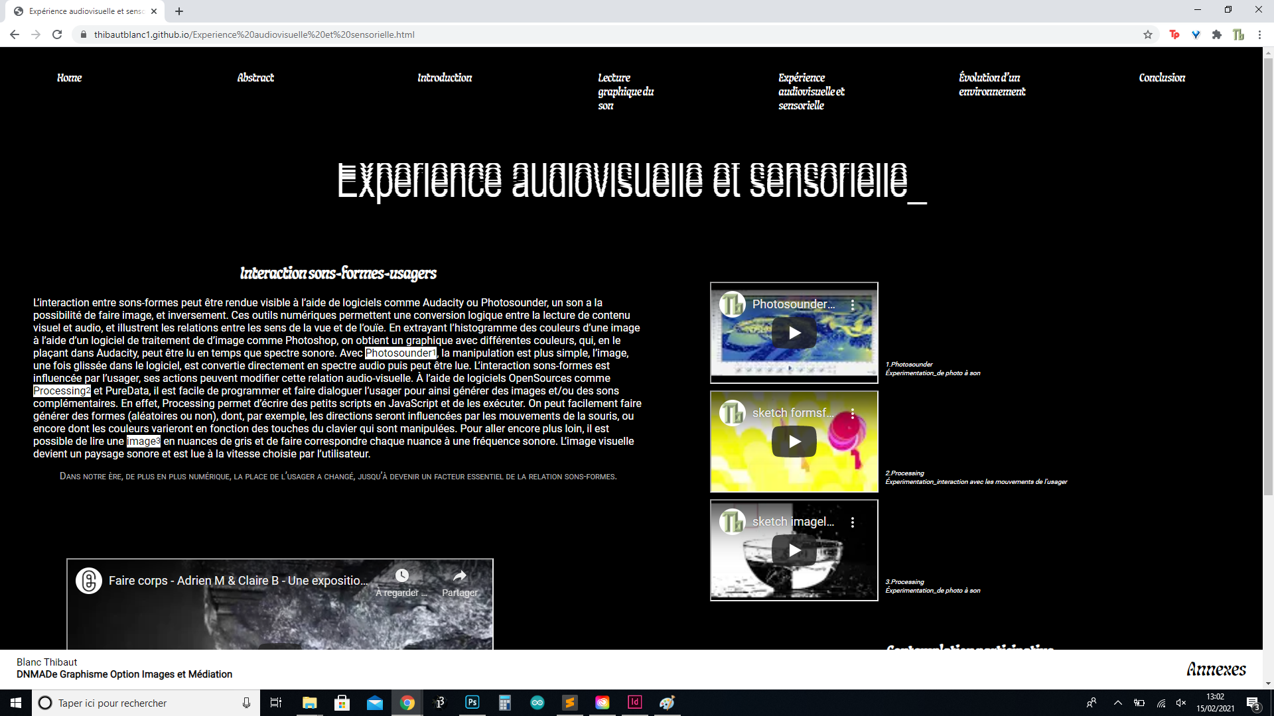This screenshot has height=716, width=1274.
Task: Click the Partager share arrow icon
Action: pos(460,575)
